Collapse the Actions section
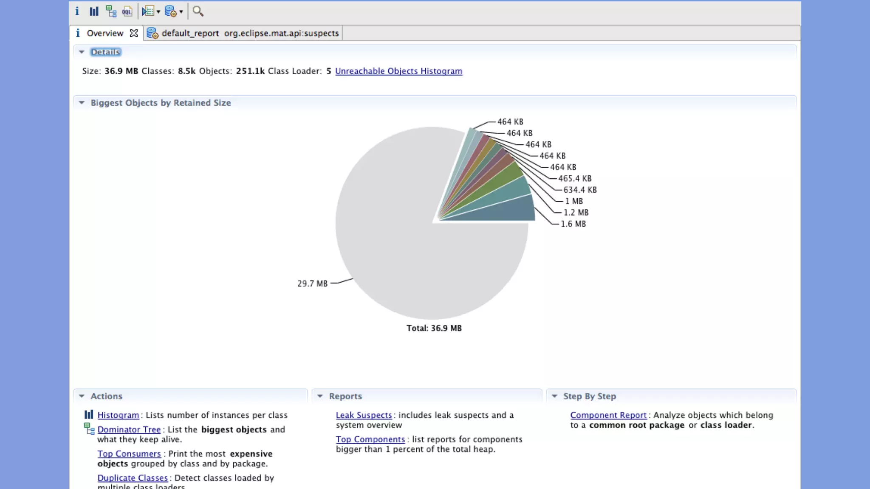This screenshot has height=489, width=870. pos(82,396)
